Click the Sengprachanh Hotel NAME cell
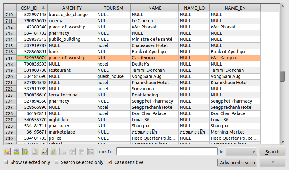Image resolution: width=289 pixels, height=170 pixels. (x=155, y=108)
